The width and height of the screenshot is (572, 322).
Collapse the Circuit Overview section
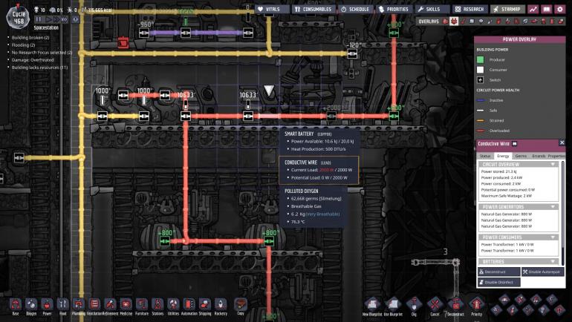pos(519,164)
